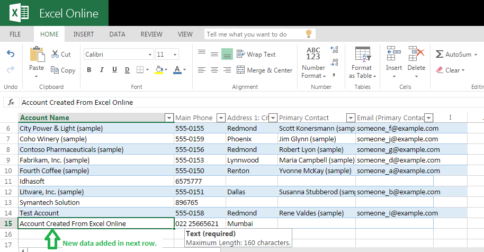
Task: Open Email (Primary Contact) filter dropdown
Action: 429,118
